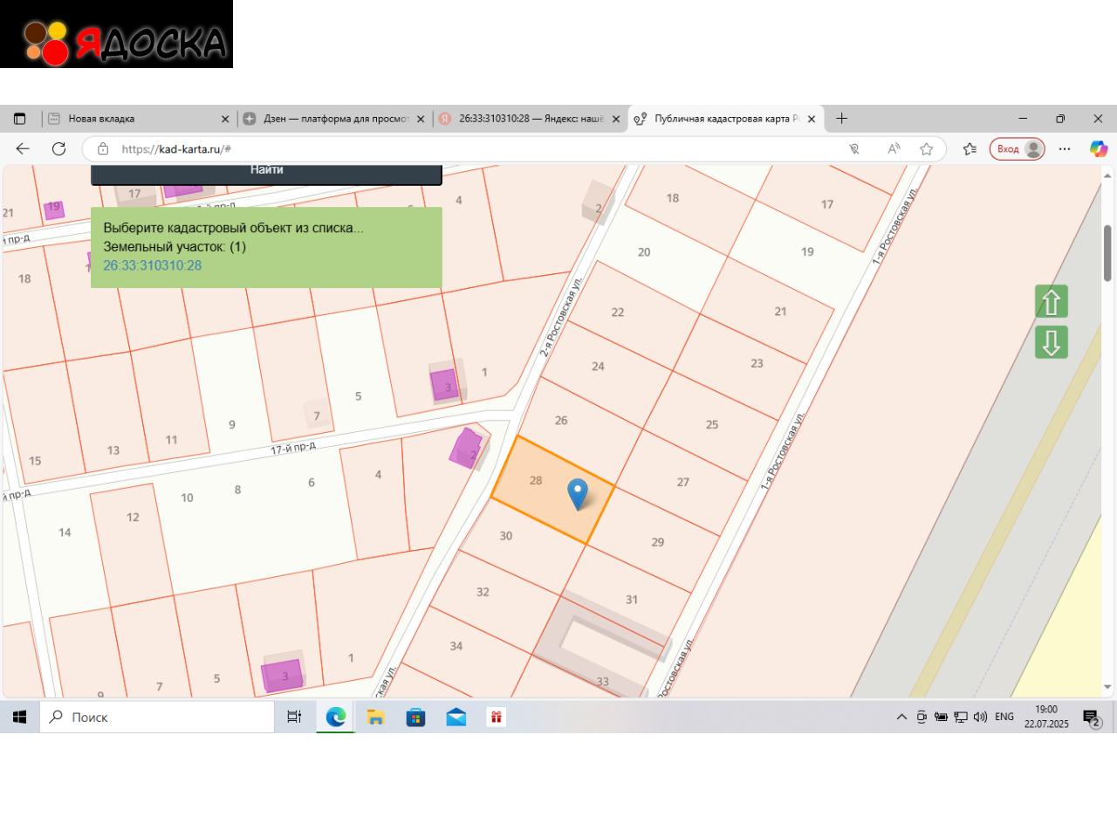Viewport: 1117px width, 838px height.
Task: Open a new browser tab
Action: tap(841, 119)
